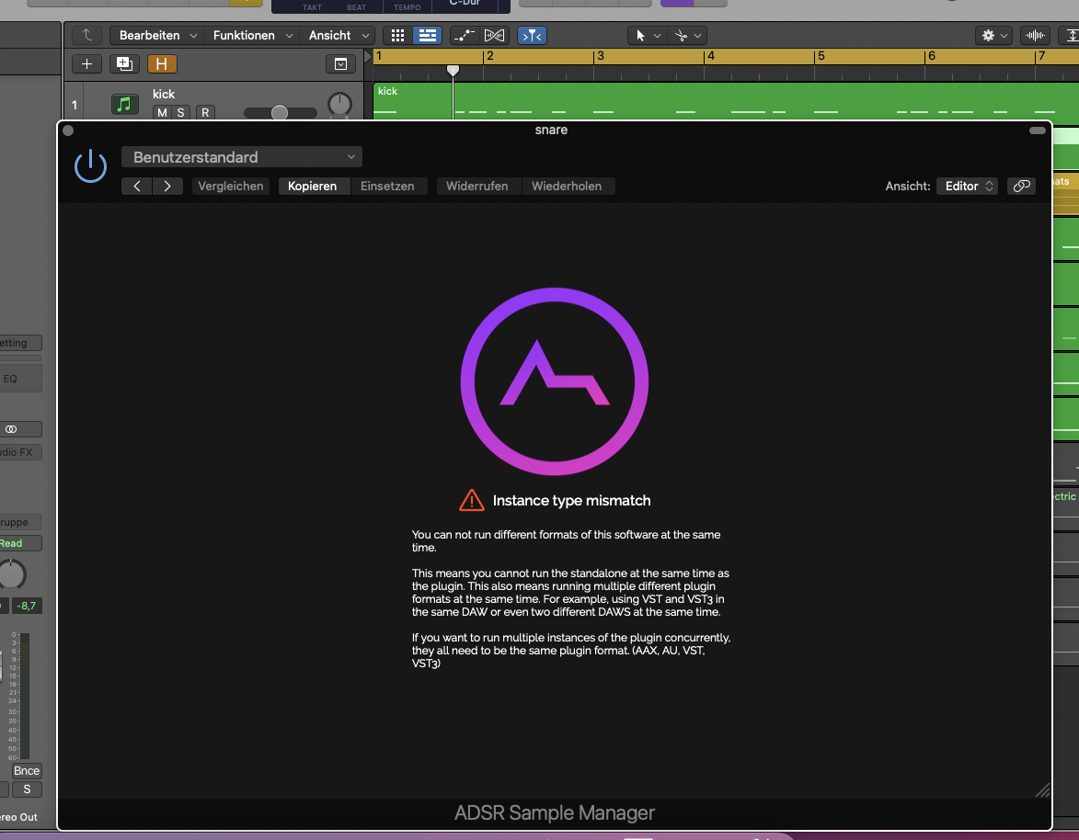The image size is (1079, 840).
Task: Open the scissors secondary tool menu
Action: click(x=687, y=35)
